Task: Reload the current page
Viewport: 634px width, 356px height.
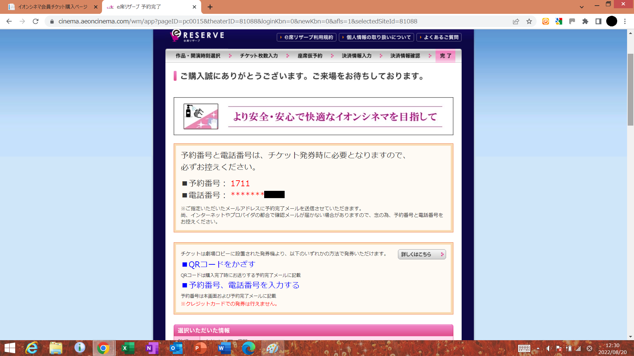Action: point(36,21)
